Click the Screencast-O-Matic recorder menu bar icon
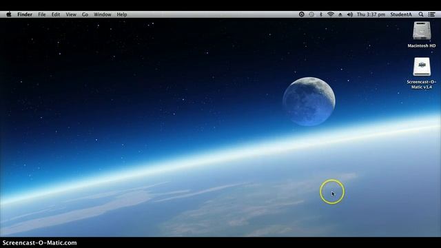 click(x=302, y=14)
